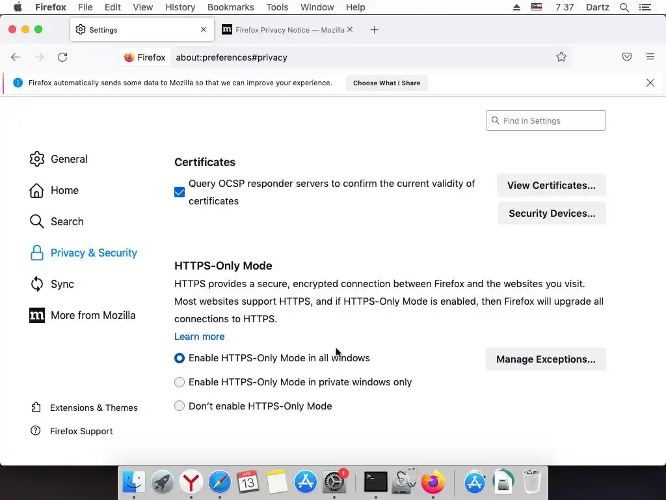
Task: Click the eject icon in the menu bar
Action: point(516,7)
